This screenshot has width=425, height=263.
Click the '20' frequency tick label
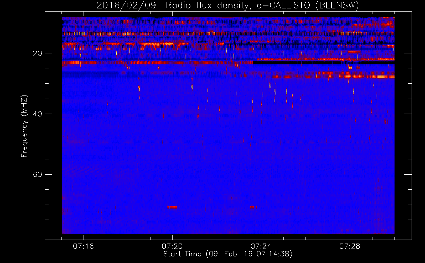point(37,53)
